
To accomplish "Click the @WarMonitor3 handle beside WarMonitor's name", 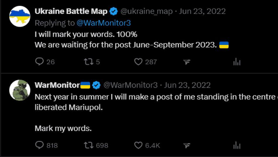I will click(131, 85).
